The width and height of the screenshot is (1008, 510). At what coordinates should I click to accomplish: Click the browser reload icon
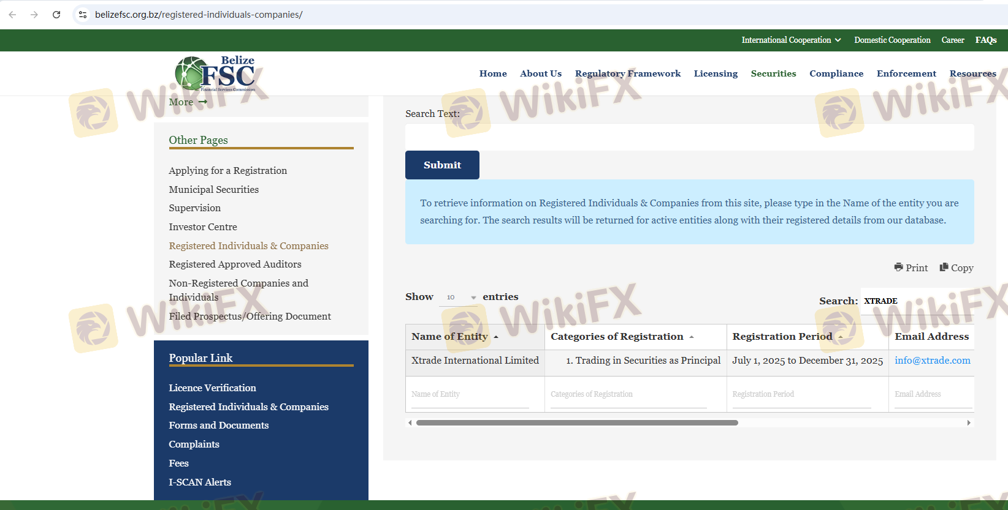[x=56, y=15]
